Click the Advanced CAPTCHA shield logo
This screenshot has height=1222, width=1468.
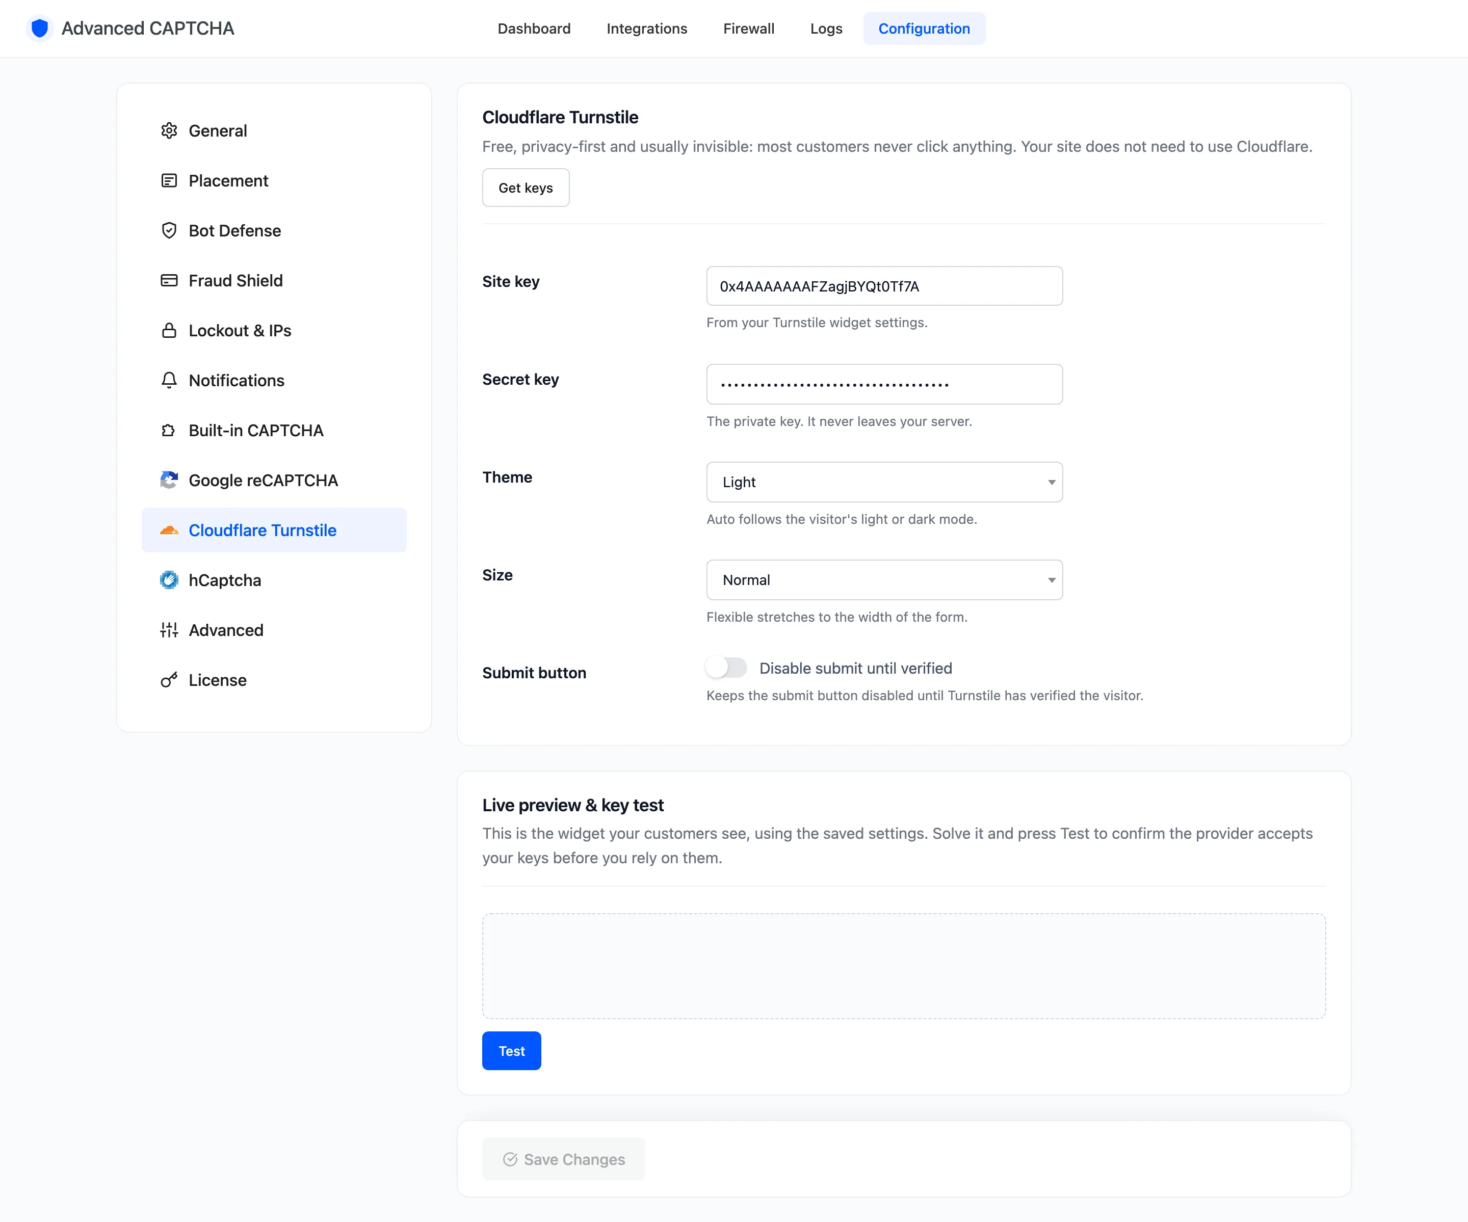pos(40,28)
